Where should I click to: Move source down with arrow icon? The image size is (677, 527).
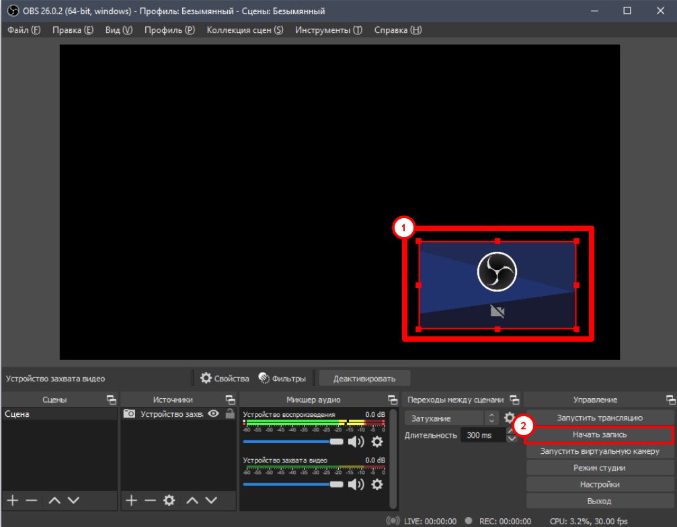(211, 500)
